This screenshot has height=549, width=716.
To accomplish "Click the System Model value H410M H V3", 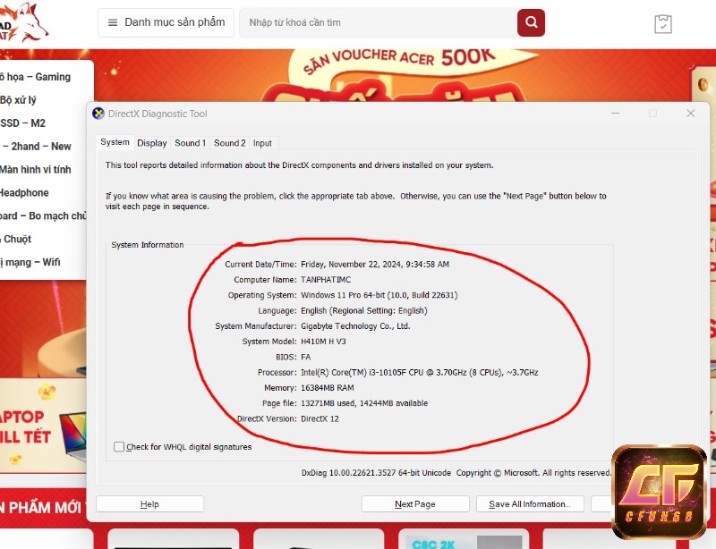I will pyautogui.click(x=323, y=342).
